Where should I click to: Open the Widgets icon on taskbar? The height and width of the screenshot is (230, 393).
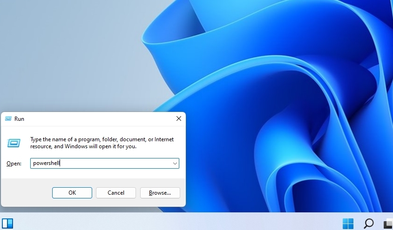[7, 223]
